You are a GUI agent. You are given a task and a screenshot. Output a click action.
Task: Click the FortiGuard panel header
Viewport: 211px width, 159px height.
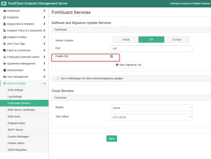click(x=131, y=30)
